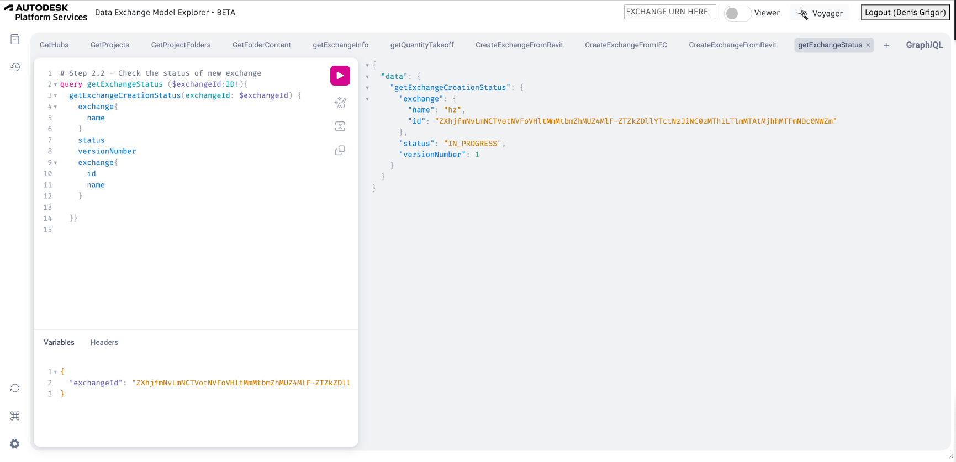Viewport: 956px width, 462px height.
Task: Collapse "getExchangeCreationStatus" in the response
Action: pos(367,88)
